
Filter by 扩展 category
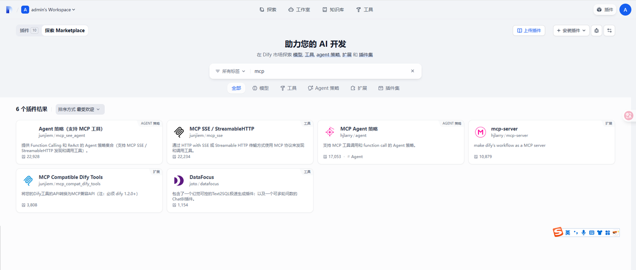(x=359, y=88)
